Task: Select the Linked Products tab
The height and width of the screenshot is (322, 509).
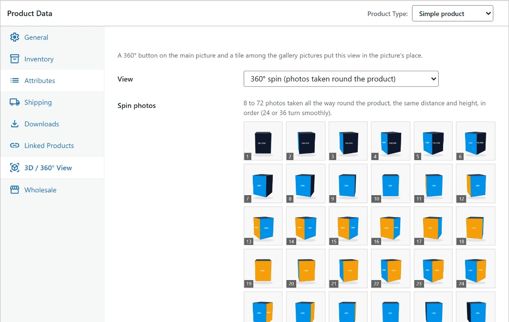Action: [52, 145]
